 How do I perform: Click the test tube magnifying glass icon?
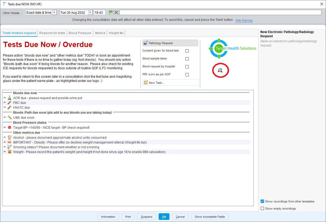[220, 70]
